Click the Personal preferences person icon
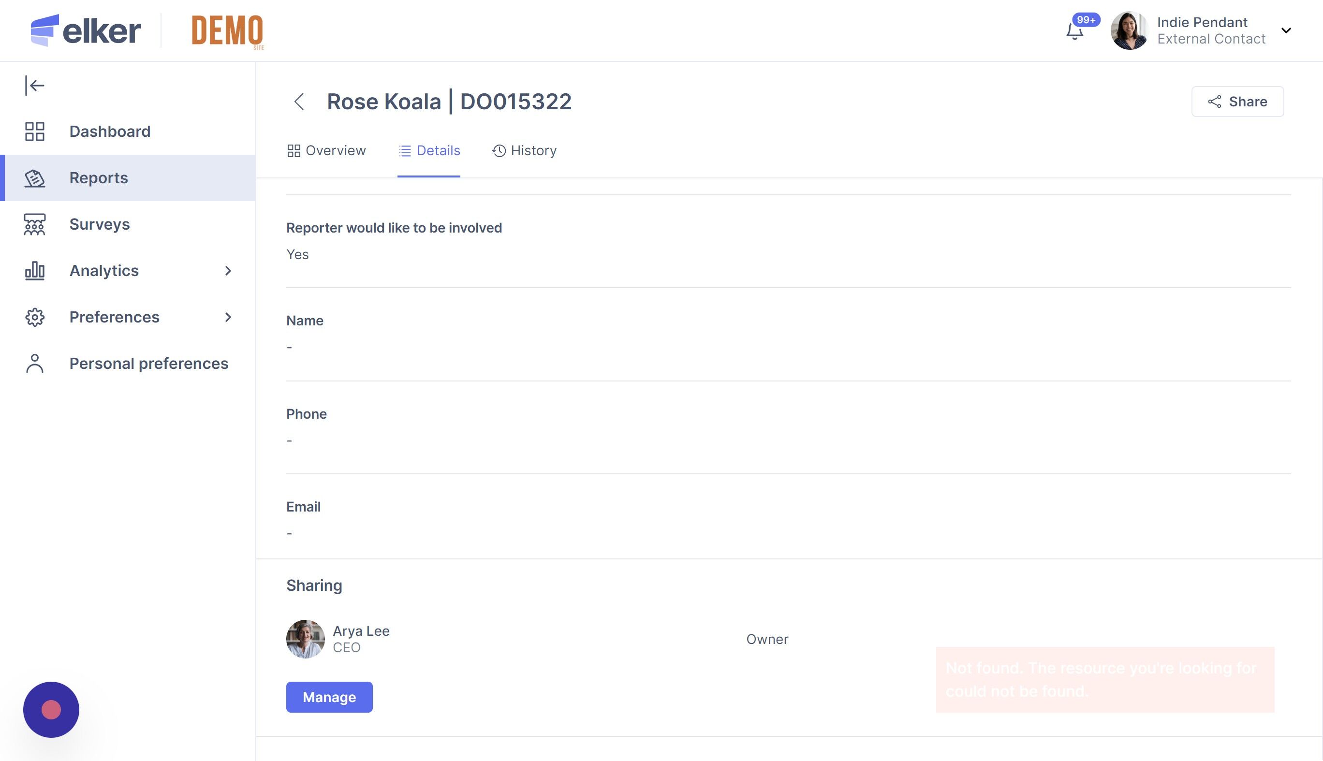1323x761 pixels. pyautogui.click(x=34, y=364)
